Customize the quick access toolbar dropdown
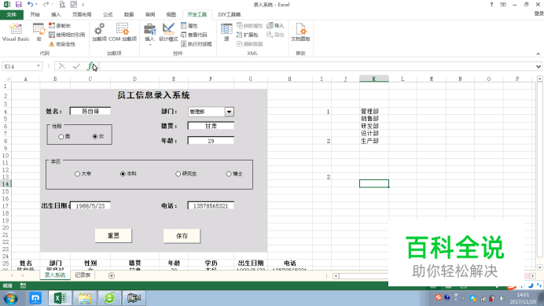Image resolution: width=544 pixels, height=306 pixels. coord(83,5)
